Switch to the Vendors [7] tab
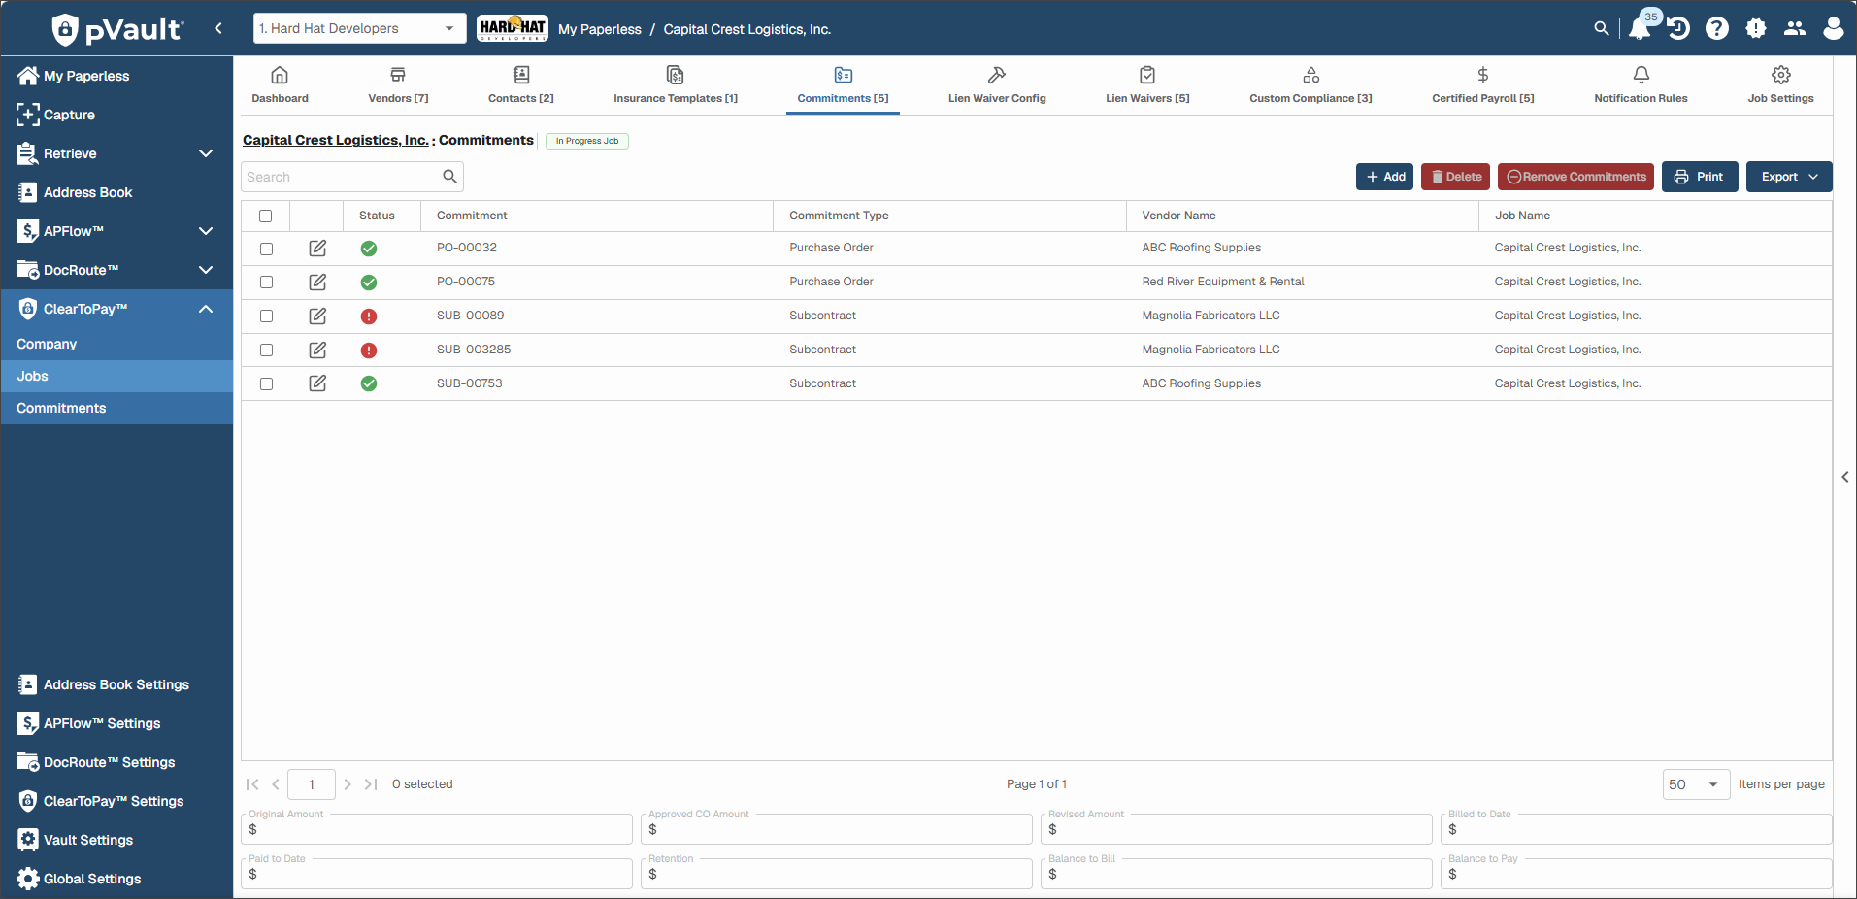Viewport: 1857px width, 899px height. click(398, 84)
